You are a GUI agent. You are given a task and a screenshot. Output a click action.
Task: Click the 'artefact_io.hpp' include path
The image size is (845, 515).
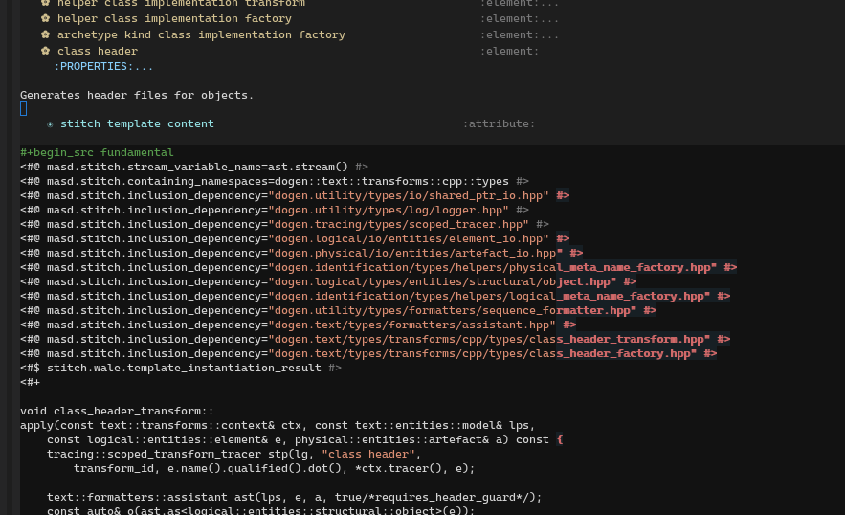coord(415,253)
